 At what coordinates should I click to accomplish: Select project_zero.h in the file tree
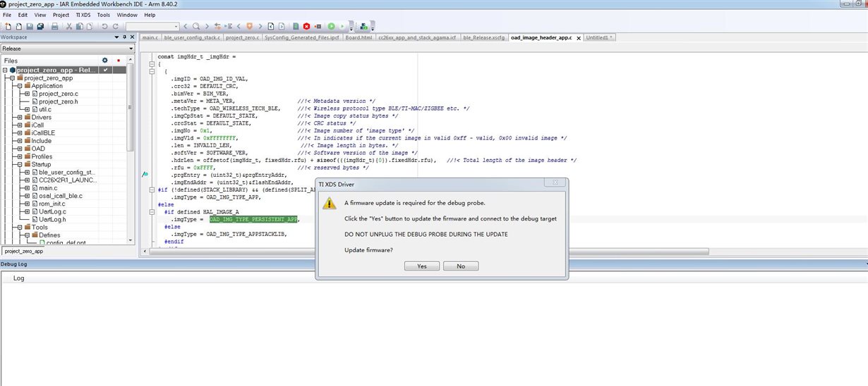point(58,101)
